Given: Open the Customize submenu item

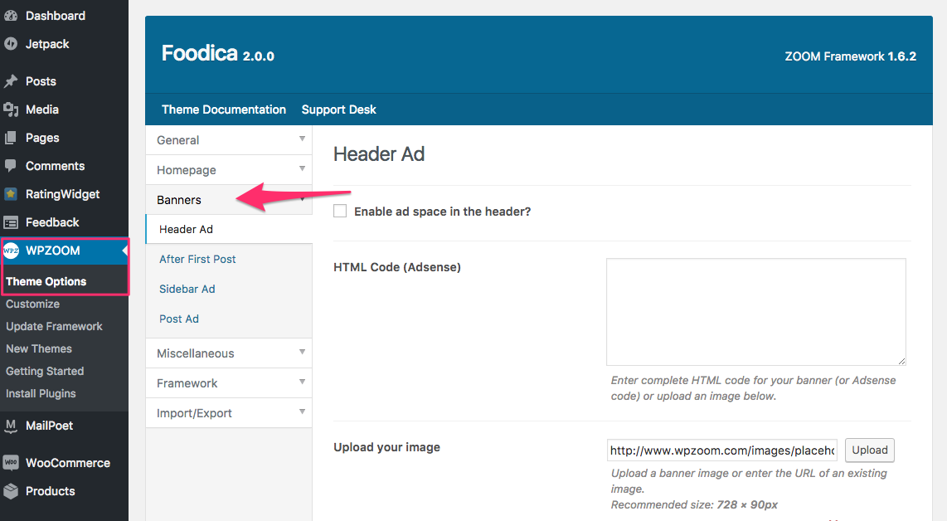Looking at the screenshot, I should [x=32, y=304].
